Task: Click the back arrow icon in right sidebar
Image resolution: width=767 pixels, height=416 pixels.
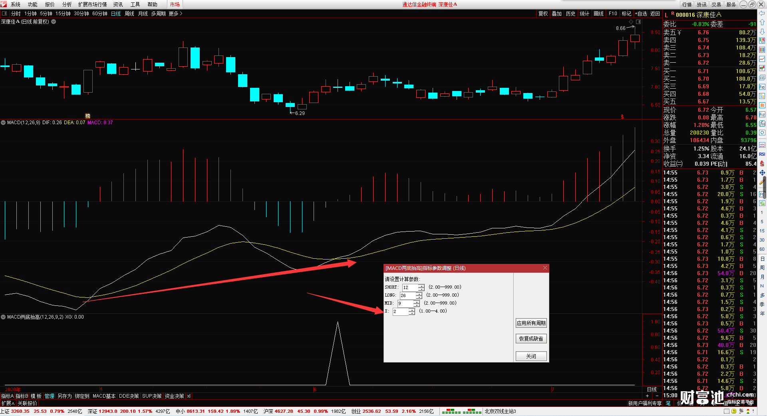Action: (x=762, y=14)
